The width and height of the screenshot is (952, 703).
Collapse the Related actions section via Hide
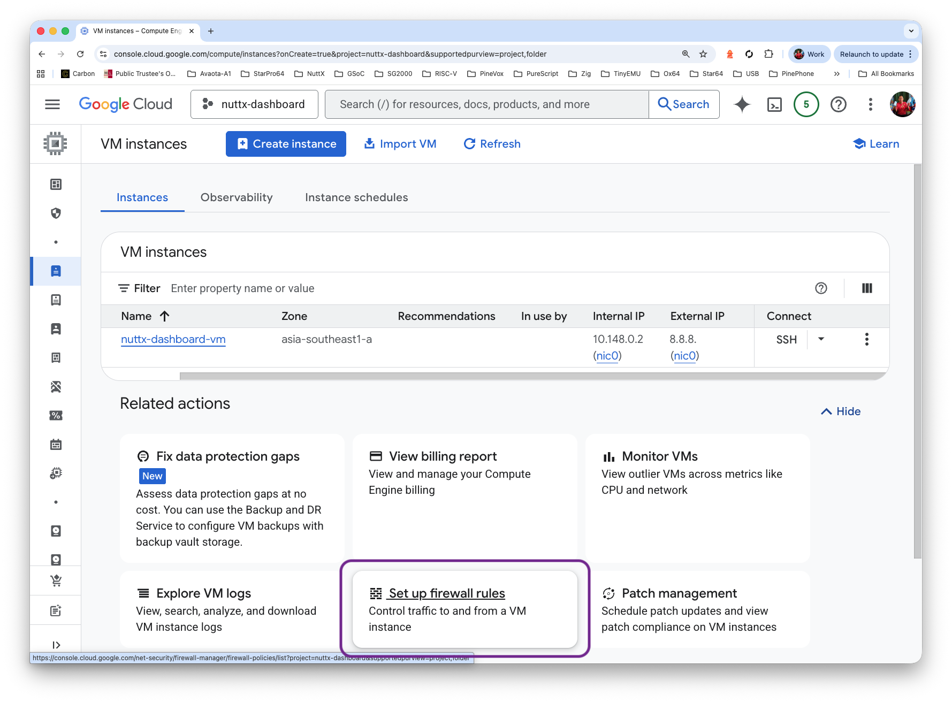click(x=840, y=411)
